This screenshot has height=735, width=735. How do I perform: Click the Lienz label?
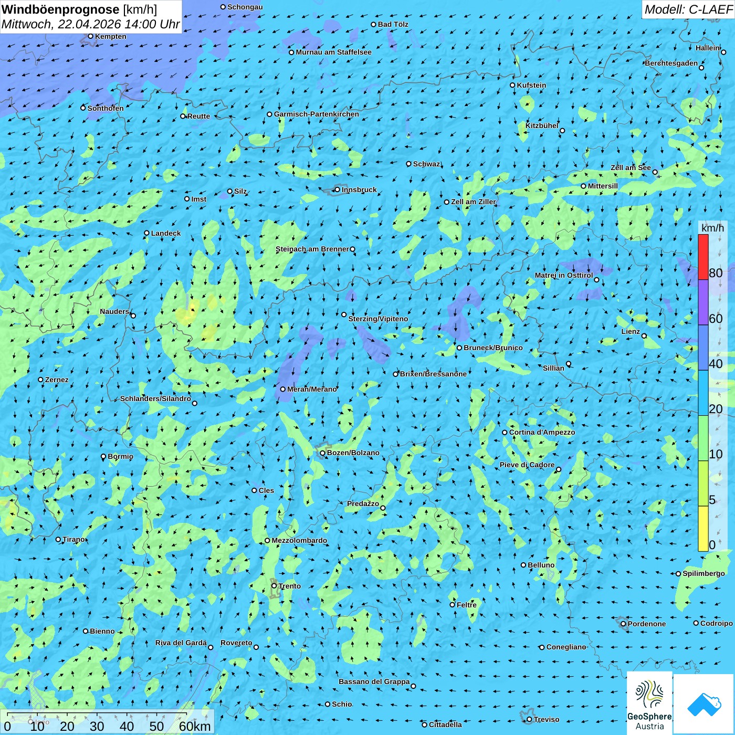(x=631, y=331)
